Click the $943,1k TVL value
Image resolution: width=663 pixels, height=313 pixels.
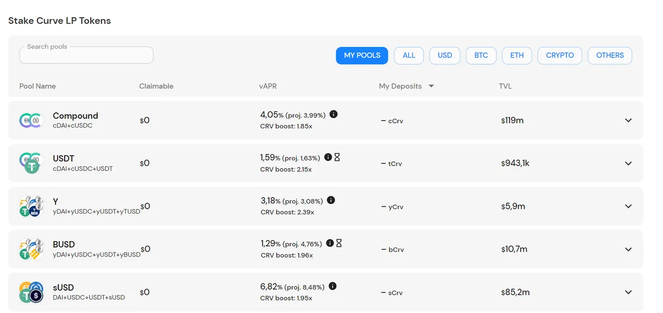click(x=515, y=163)
